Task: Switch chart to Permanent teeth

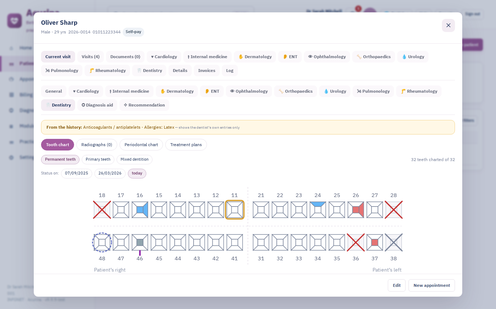Action: (x=60, y=160)
